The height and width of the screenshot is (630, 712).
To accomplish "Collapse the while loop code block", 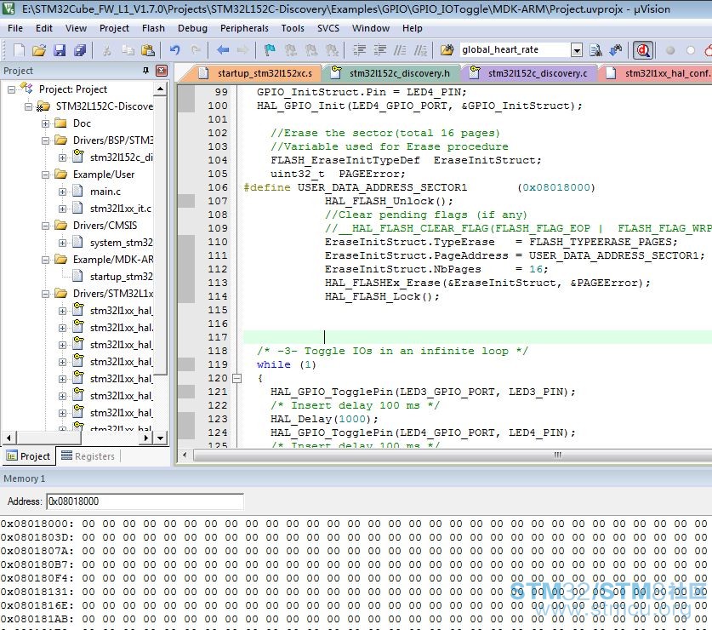I will pyautogui.click(x=237, y=378).
